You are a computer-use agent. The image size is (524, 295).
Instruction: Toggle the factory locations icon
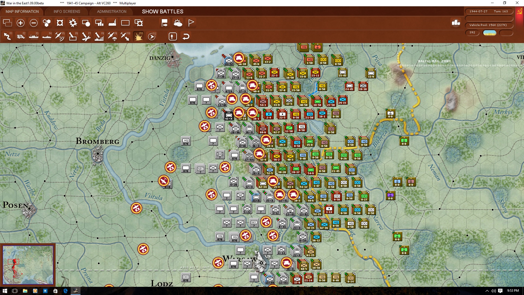tap(112, 23)
